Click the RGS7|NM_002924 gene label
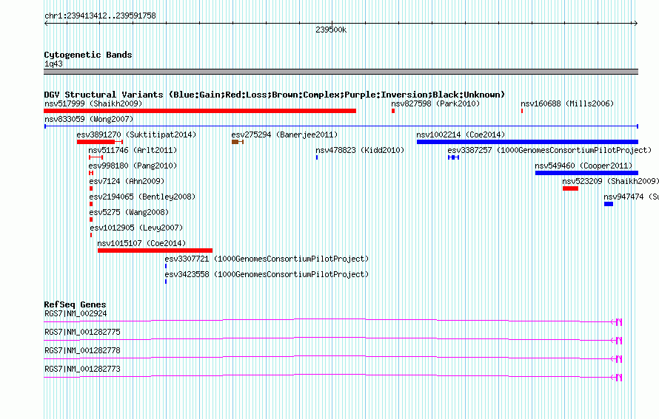 (76, 314)
